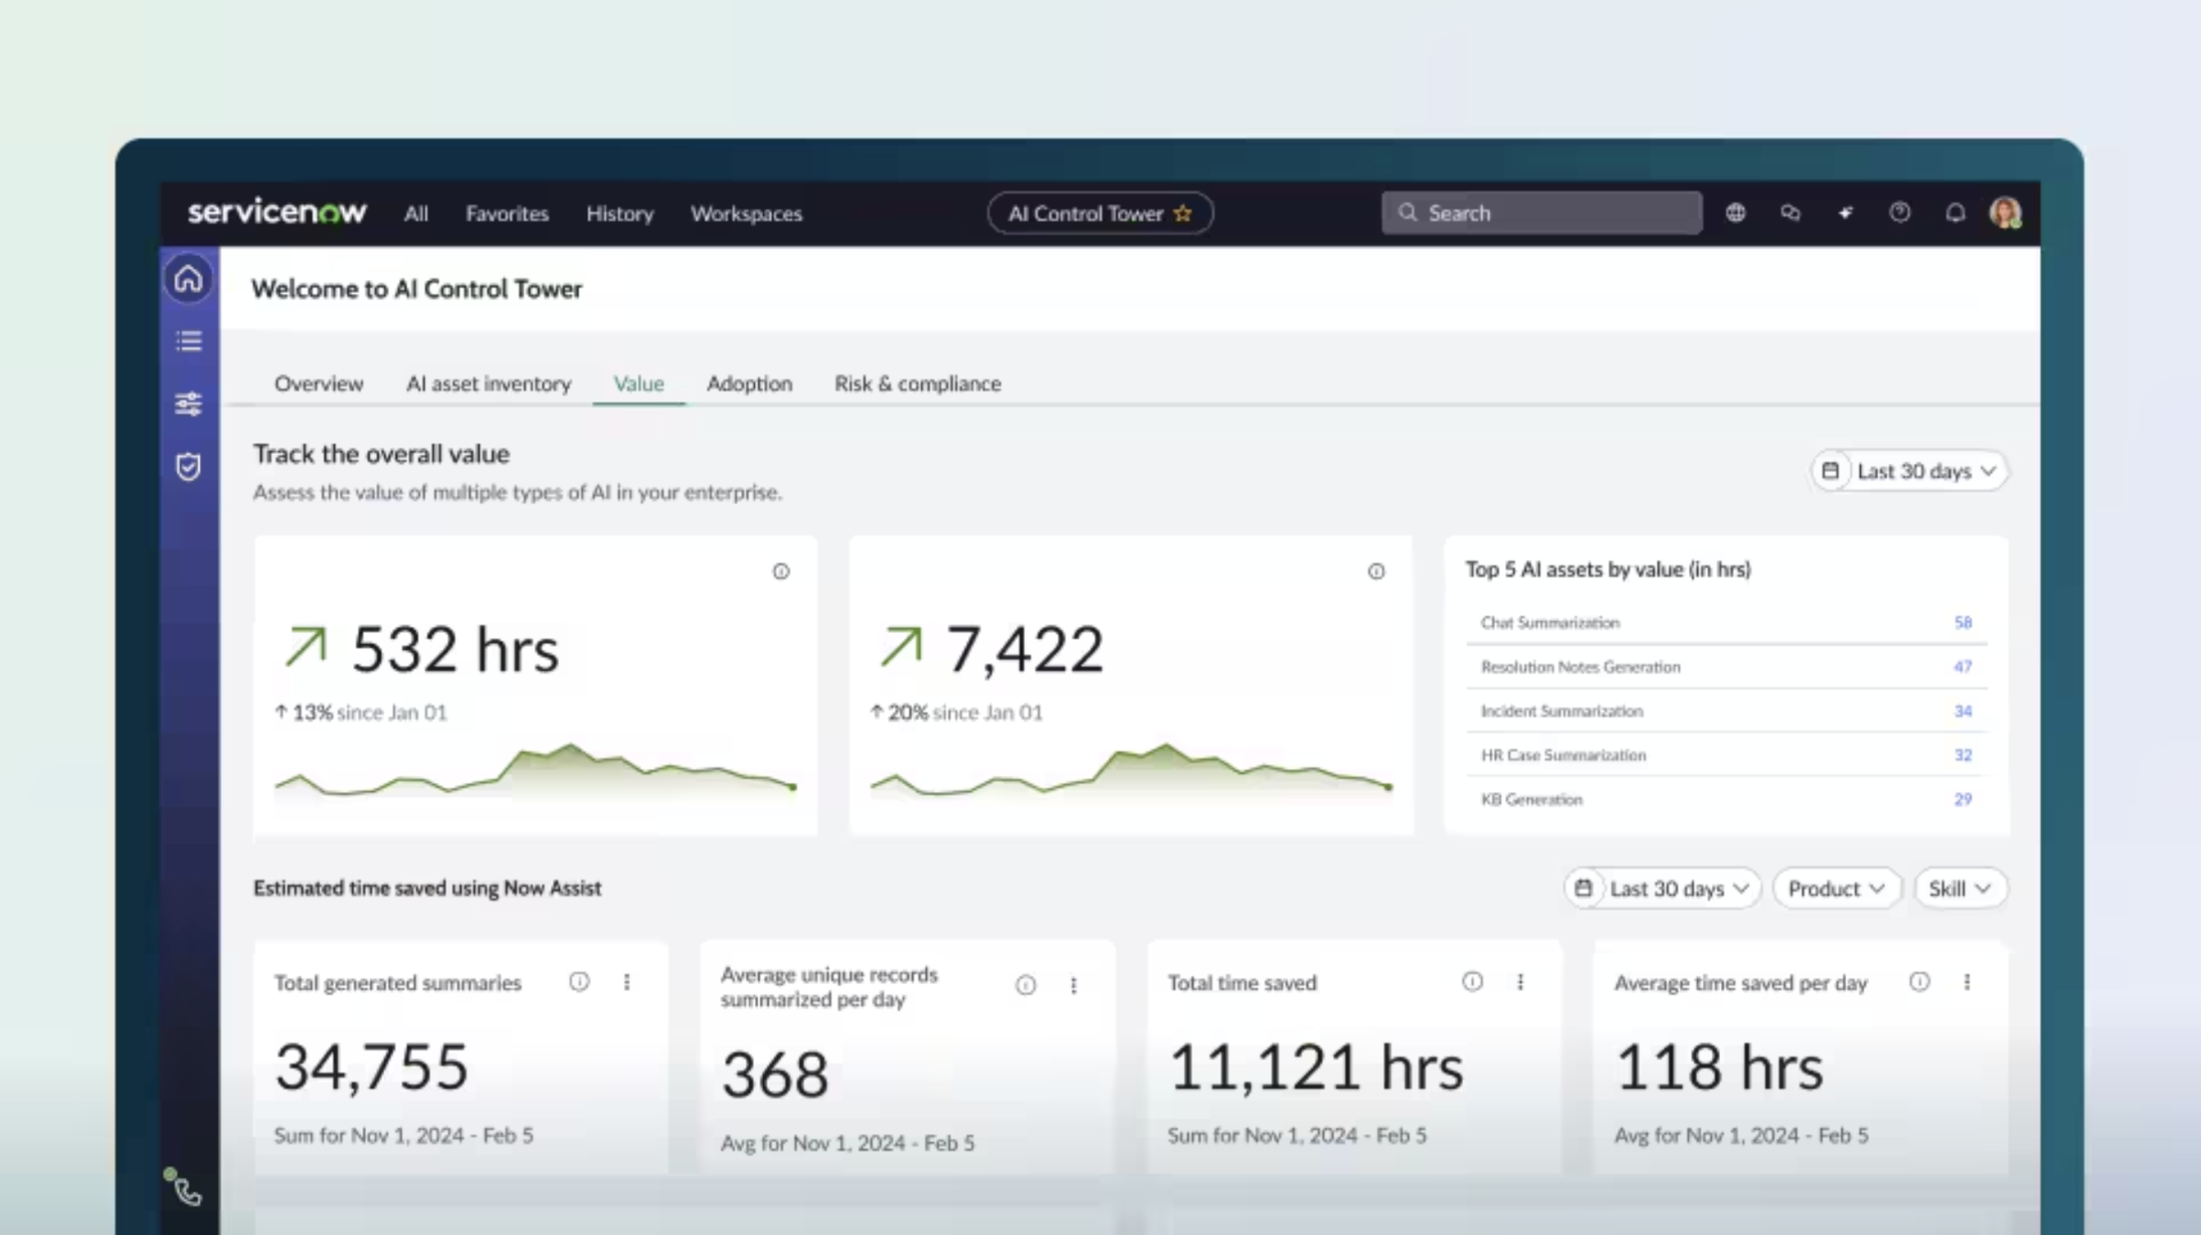Switch to the Risk & compliance tab
The height and width of the screenshot is (1235, 2201).
[x=918, y=383]
